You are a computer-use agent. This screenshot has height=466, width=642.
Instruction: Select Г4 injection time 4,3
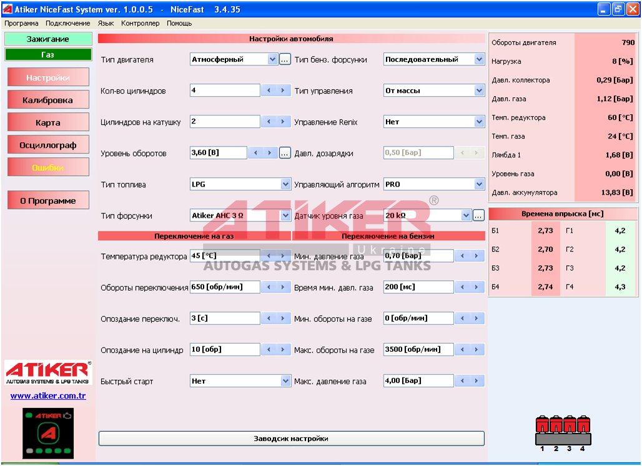[620, 287]
